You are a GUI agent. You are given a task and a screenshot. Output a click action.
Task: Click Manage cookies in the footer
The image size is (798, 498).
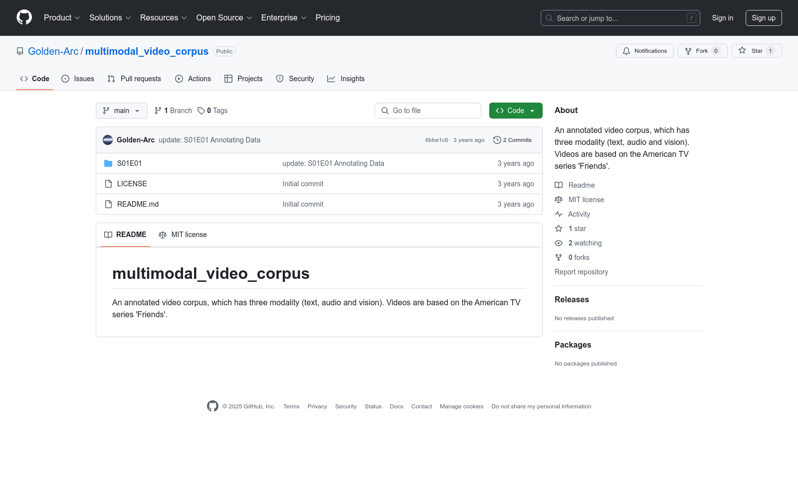tap(461, 406)
